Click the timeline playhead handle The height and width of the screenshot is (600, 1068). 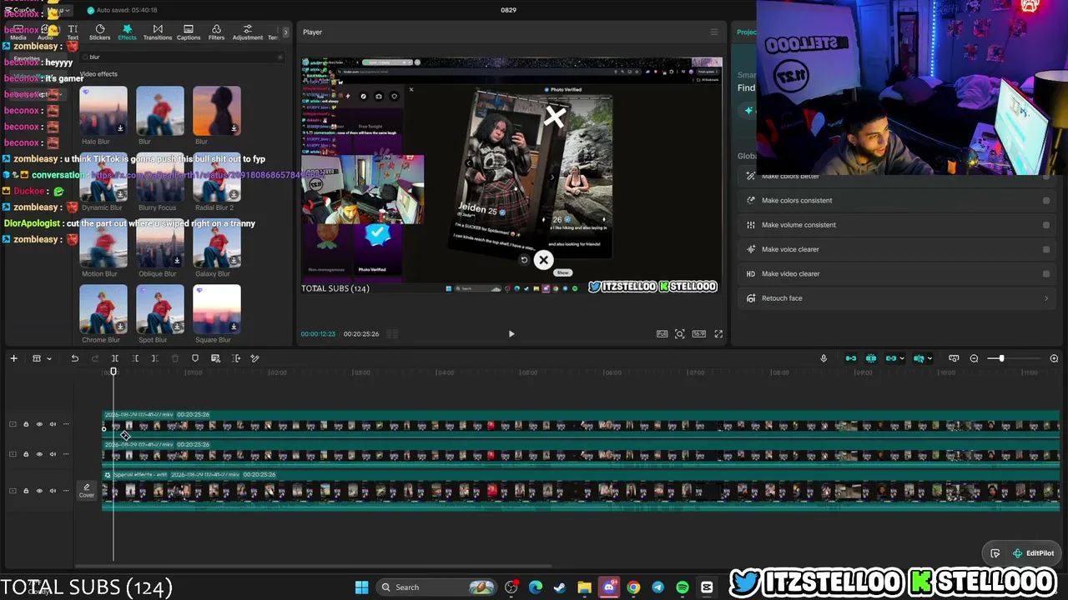click(x=113, y=372)
